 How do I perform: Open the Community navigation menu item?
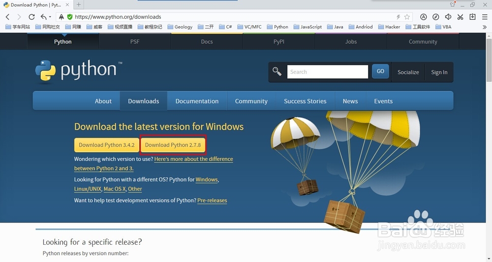coord(251,101)
